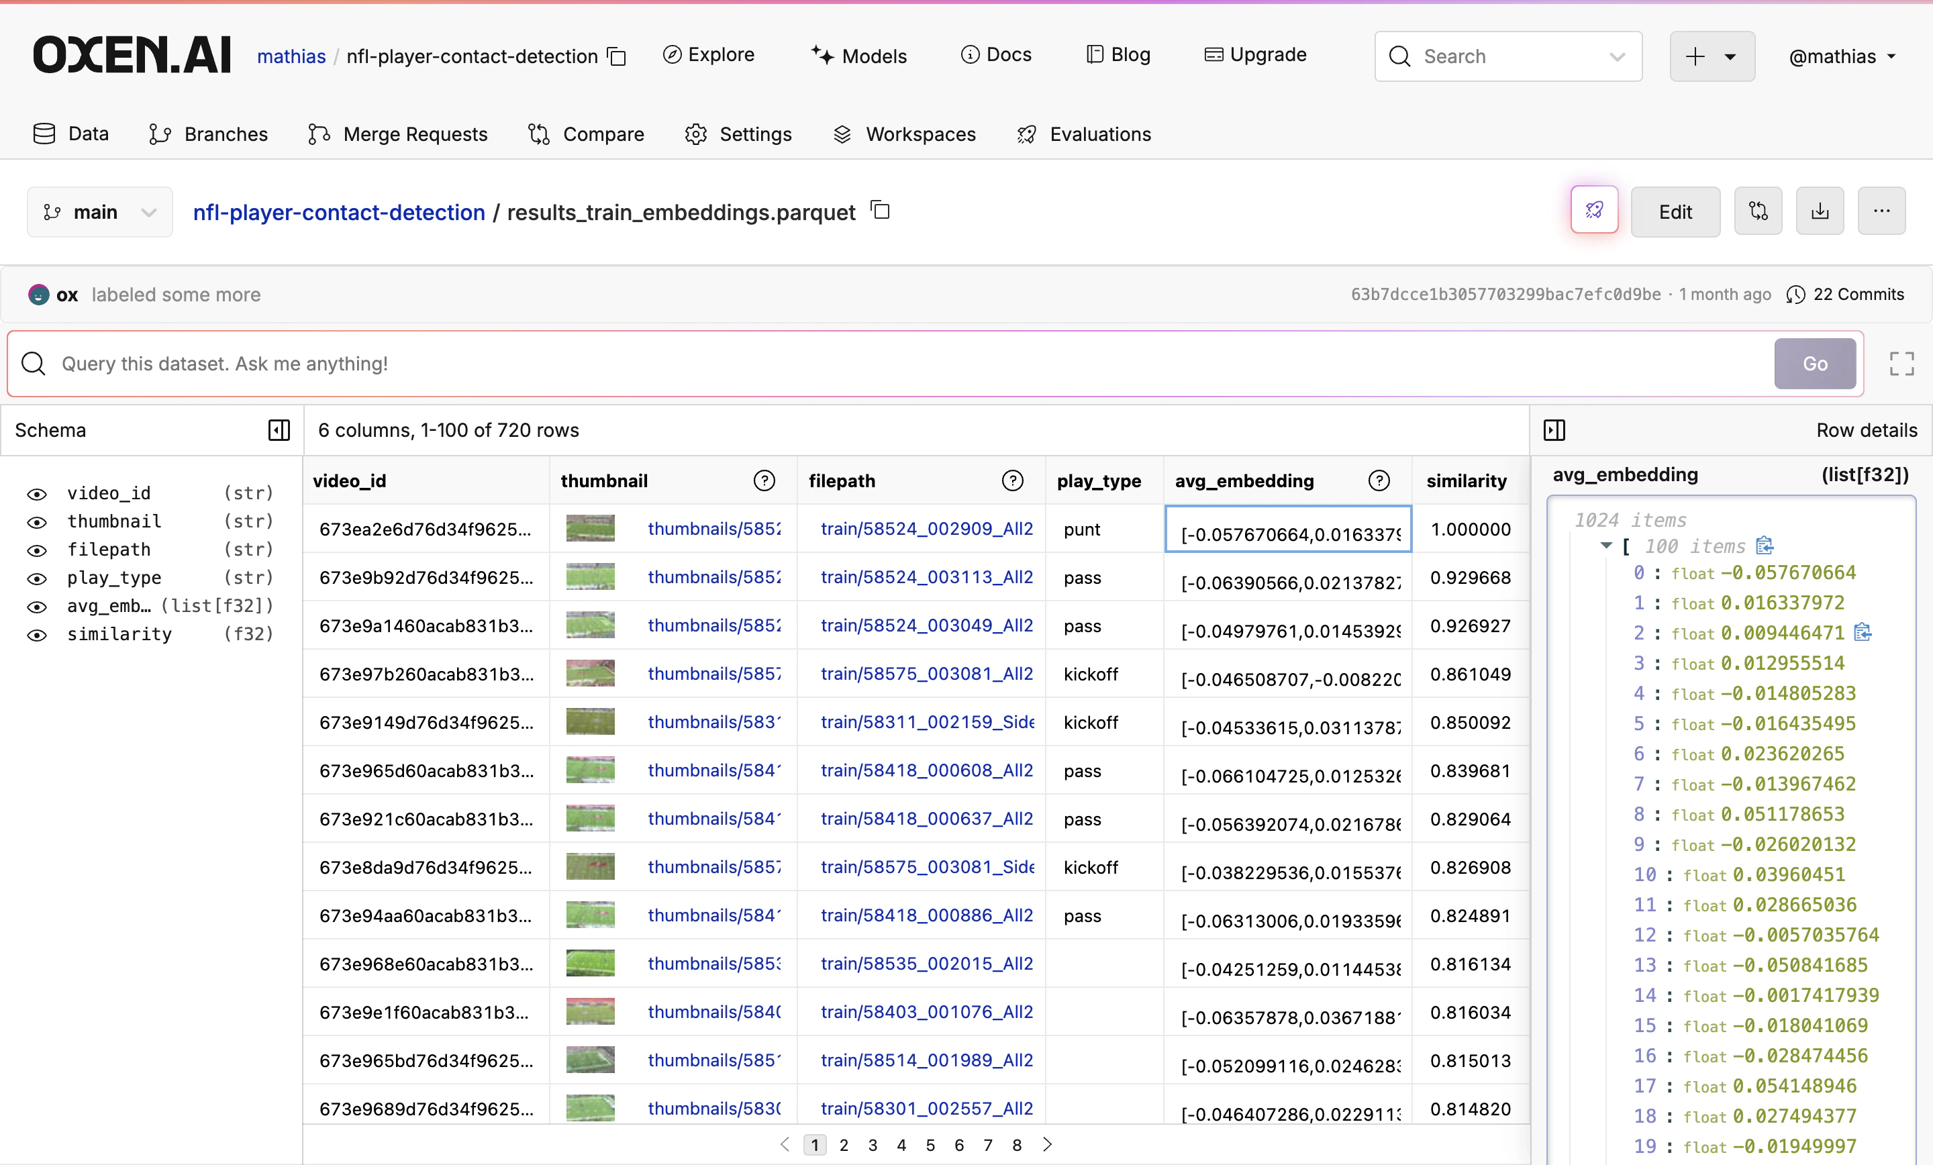
Task: Hide the similarity column
Action: (37, 635)
